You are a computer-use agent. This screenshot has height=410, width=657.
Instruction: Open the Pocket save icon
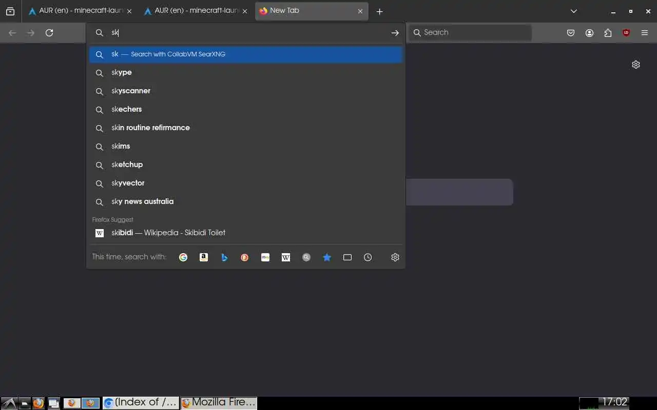pyautogui.click(x=571, y=33)
